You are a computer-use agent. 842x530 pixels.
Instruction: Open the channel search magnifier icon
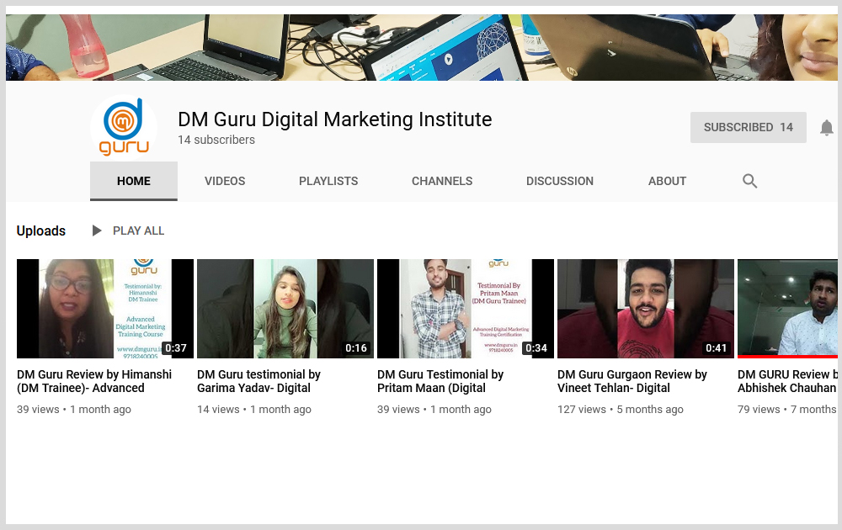pos(749,181)
